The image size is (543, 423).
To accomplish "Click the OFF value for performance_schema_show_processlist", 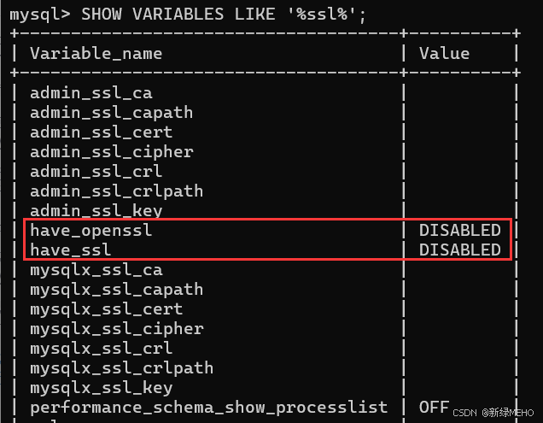I will (x=434, y=408).
